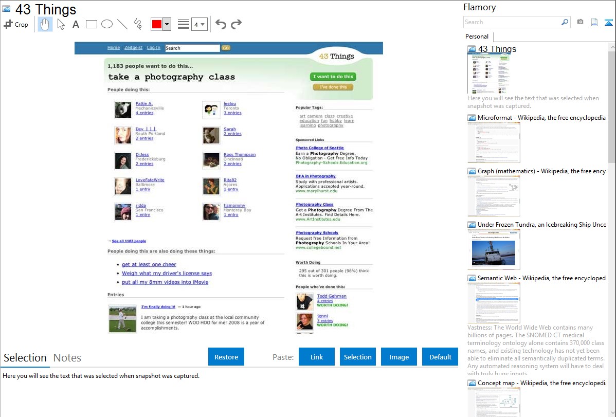616x417 pixels.
Task: Open the Under Frozen Tundra snapshot thumbnail
Action: pyautogui.click(x=494, y=249)
